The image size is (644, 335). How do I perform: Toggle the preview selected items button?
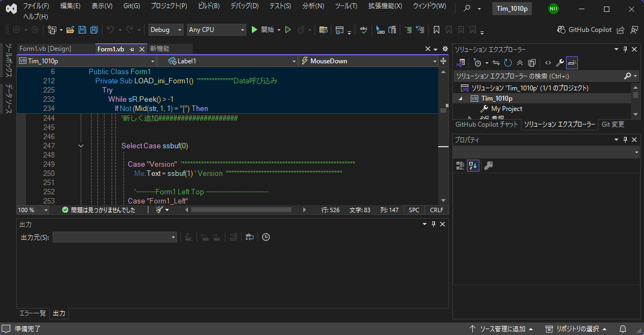click(572, 63)
